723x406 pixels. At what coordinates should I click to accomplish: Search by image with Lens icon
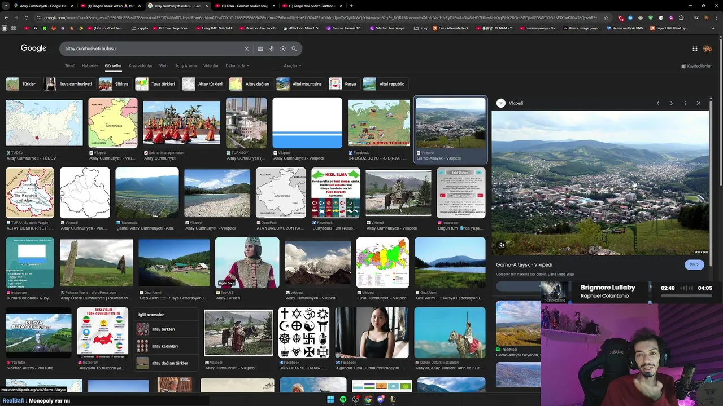click(x=283, y=48)
